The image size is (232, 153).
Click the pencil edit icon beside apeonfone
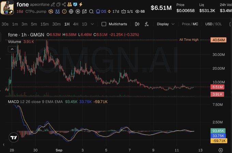[x=53, y=4]
